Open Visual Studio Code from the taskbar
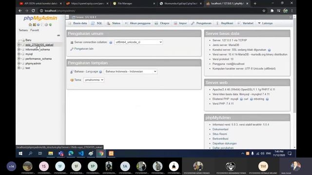 [81, 154]
